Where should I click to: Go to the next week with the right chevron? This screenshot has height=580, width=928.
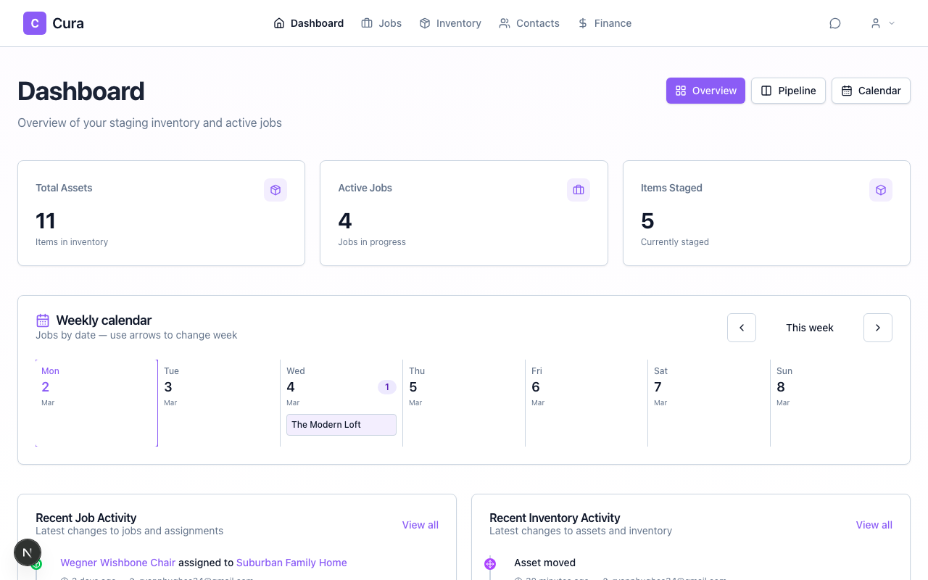click(877, 328)
